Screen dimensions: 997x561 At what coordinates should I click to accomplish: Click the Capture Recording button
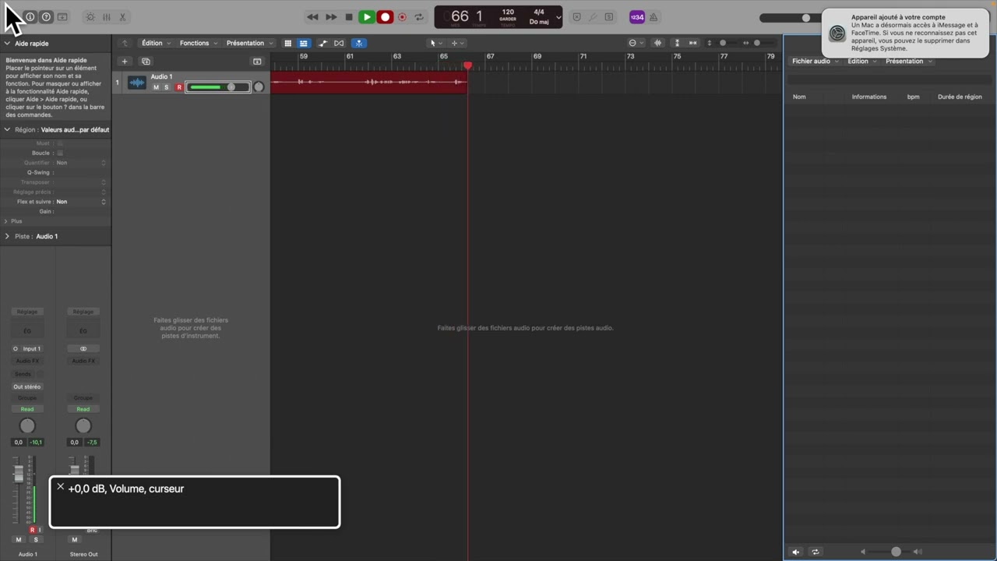point(402,17)
